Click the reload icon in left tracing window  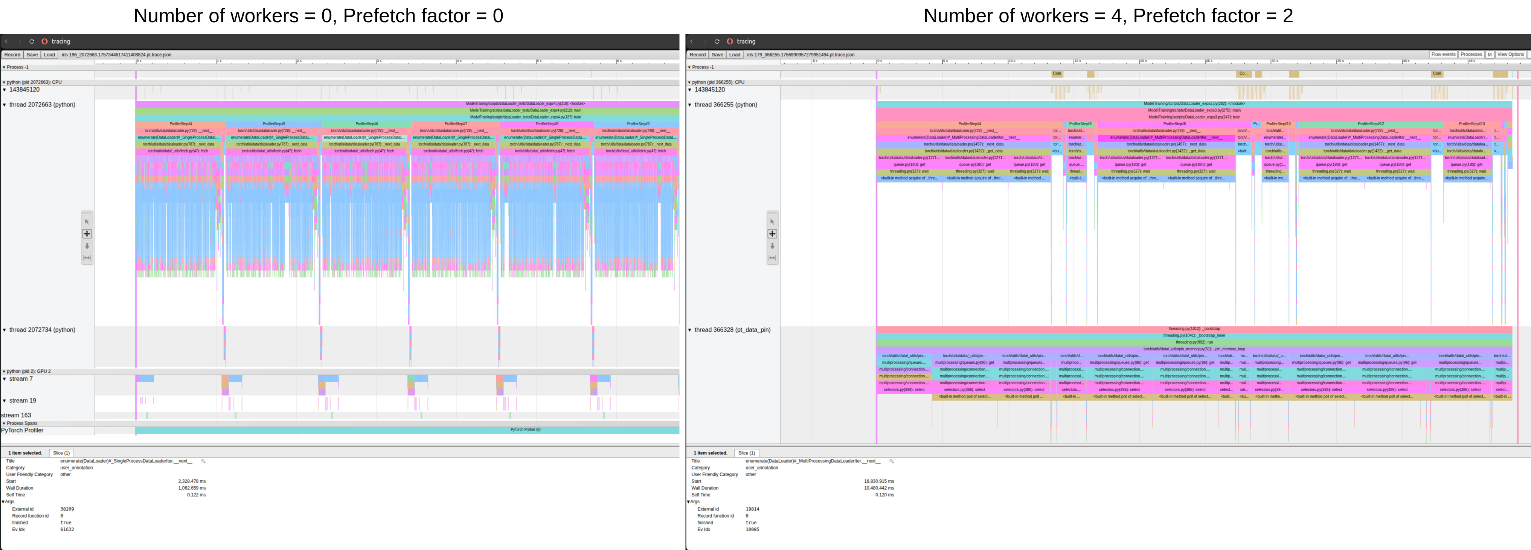pyautogui.click(x=32, y=41)
